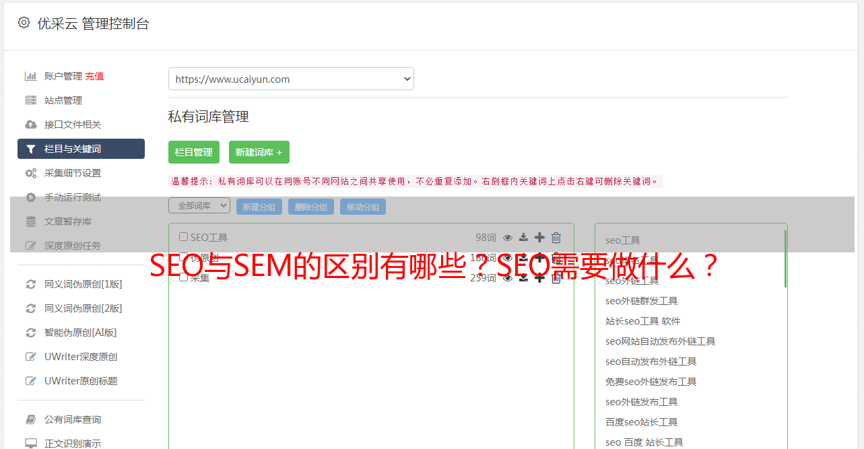Open the site URL dropdown showing ucaiyun.com
The height and width of the screenshot is (449, 864).
pos(291,79)
